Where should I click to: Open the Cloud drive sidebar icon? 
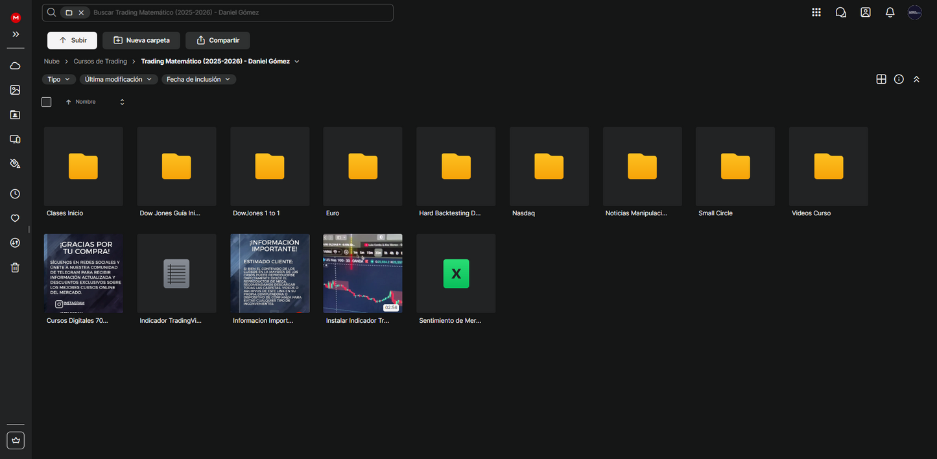[x=16, y=65]
